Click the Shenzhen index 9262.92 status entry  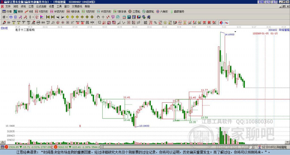[77, 147]
